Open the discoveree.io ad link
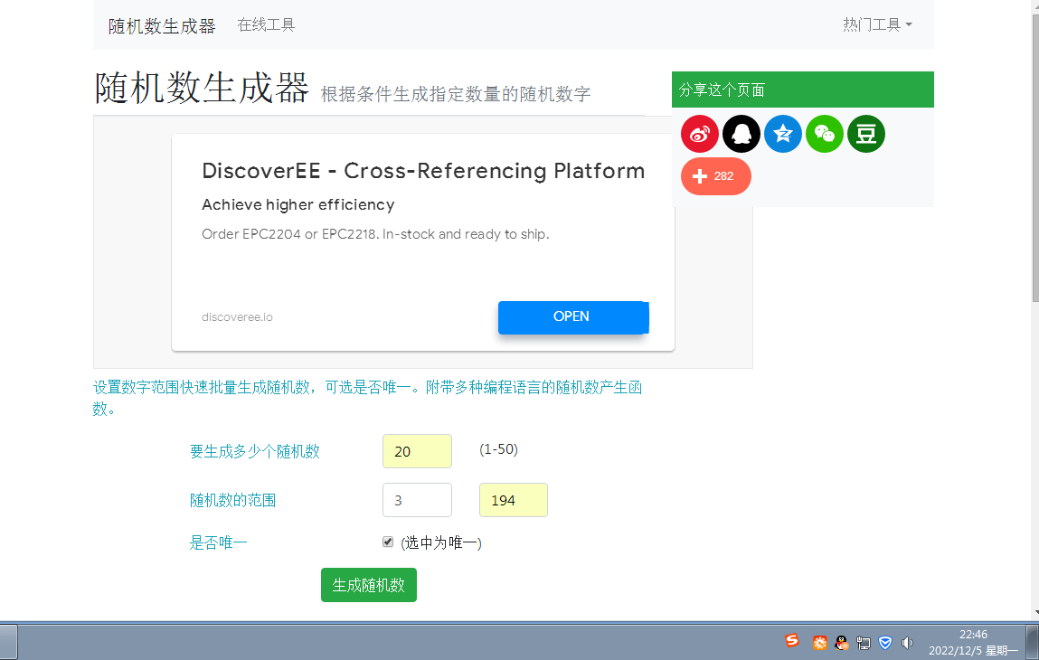This screenshot has height=660, width=1039. (x=237, y=316)
